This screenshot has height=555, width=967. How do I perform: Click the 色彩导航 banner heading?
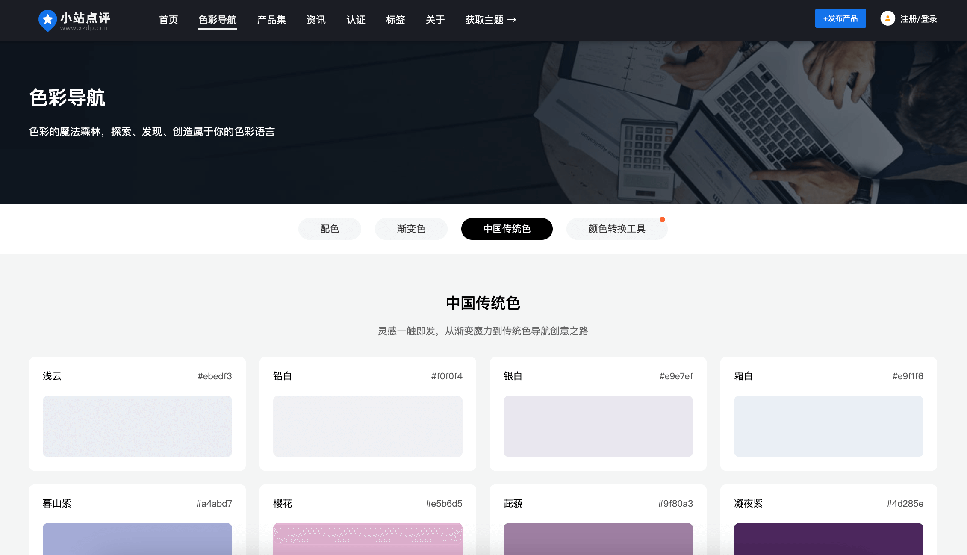tap(67, 97)
